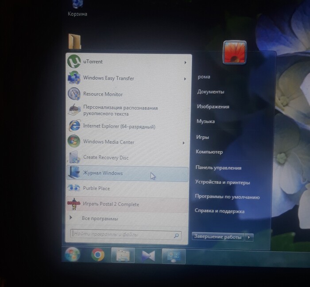Open Изображения from the Start menu
The width and height of the screenshot is (310, 287).
pos(213,107)
